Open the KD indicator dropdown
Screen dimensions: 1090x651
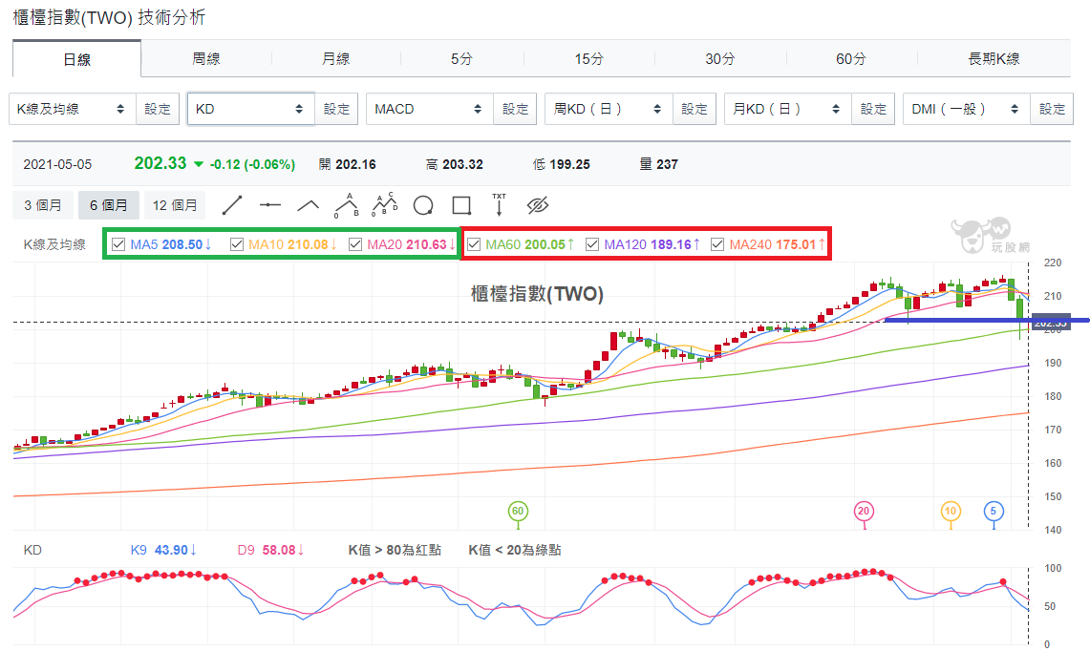(250, 109)
